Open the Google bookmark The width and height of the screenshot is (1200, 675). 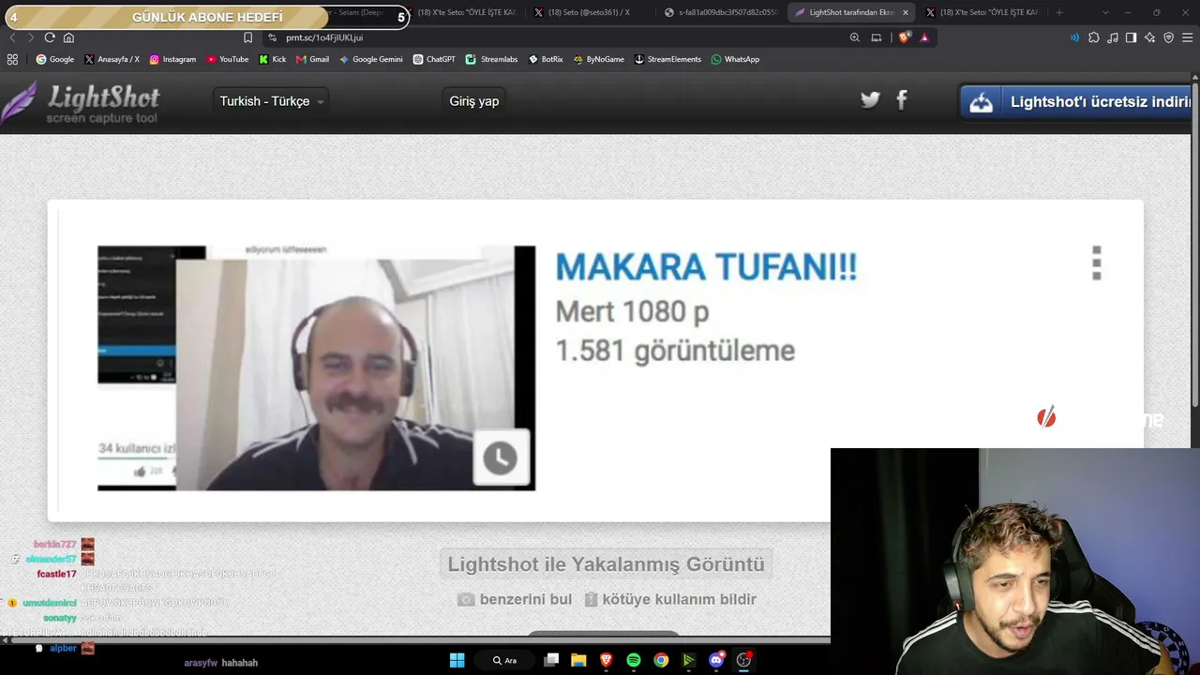pos(55,59)
